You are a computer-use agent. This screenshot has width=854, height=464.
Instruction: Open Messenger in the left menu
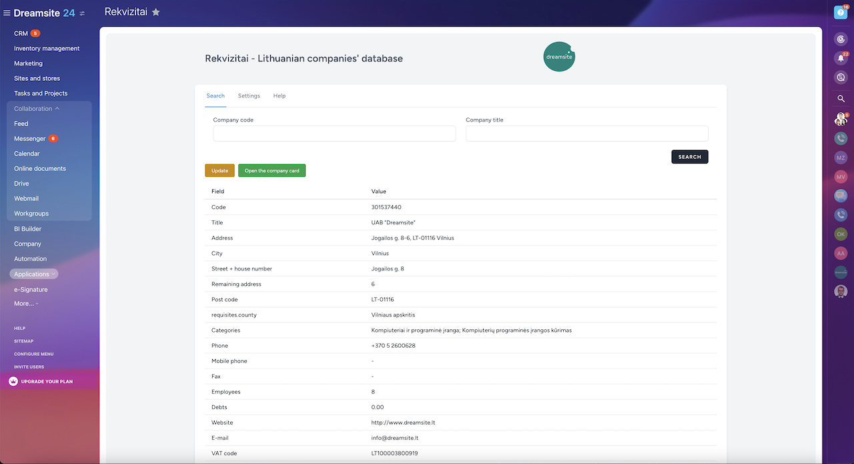(30, 139)
